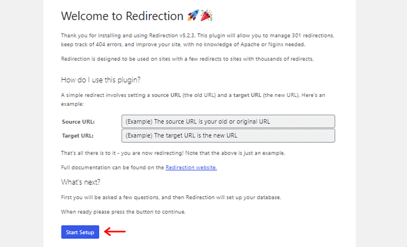Viewport: 407px width, 247px height.
Task: Select the Welcome to Redirection heading
Action: (x=122, y=16)
